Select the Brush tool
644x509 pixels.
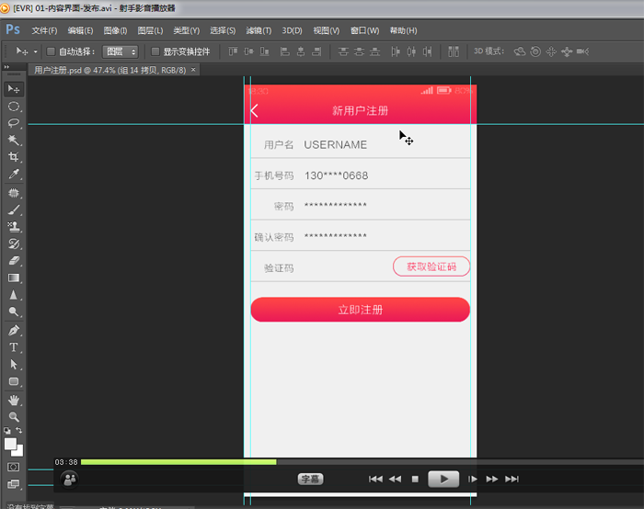click(x=14, y=209)
